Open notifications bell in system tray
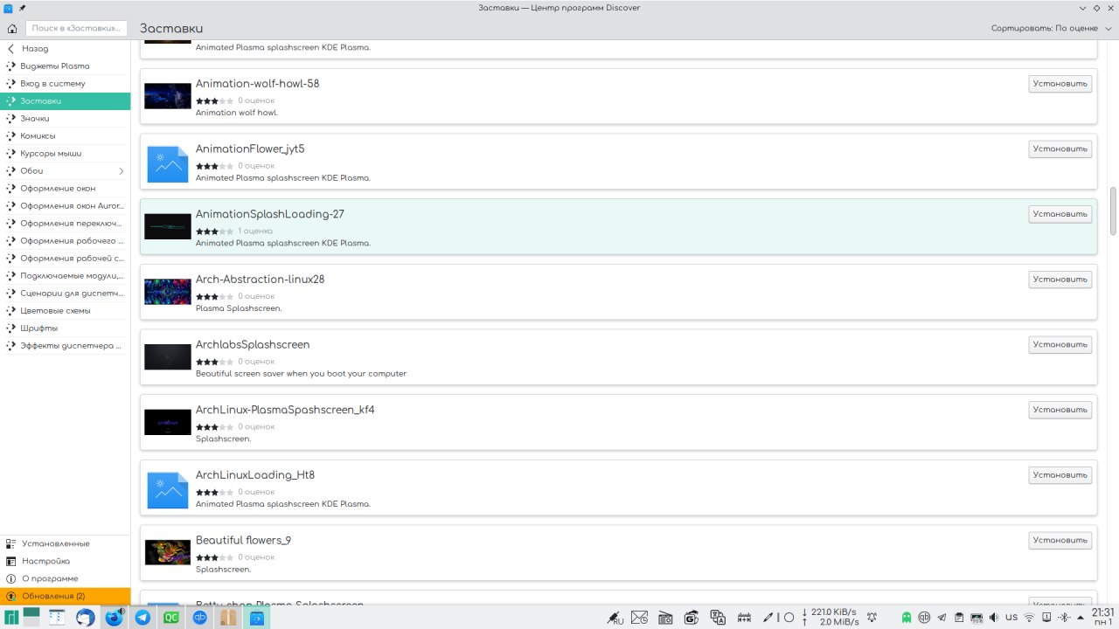Viewport: 1119px width, 629px height. pos(871,617)
